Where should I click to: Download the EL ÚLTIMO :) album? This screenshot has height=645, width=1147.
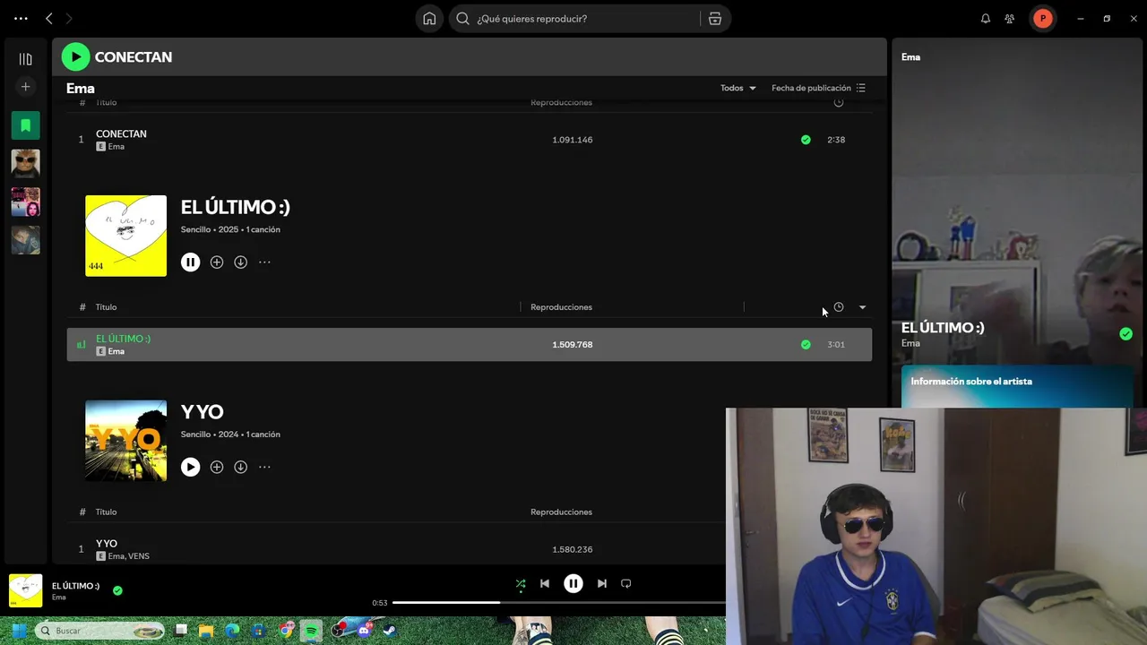[240, 262]
